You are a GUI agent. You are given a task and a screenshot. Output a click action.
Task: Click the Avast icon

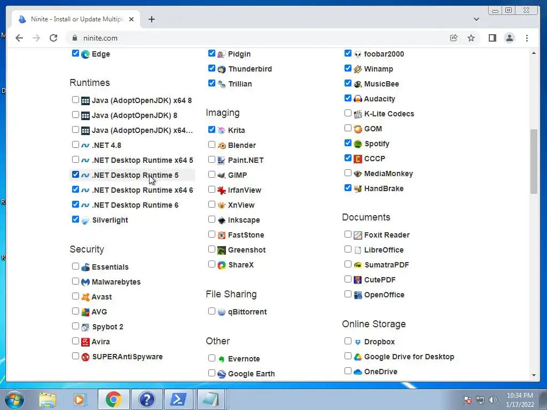tap(85, 297)
